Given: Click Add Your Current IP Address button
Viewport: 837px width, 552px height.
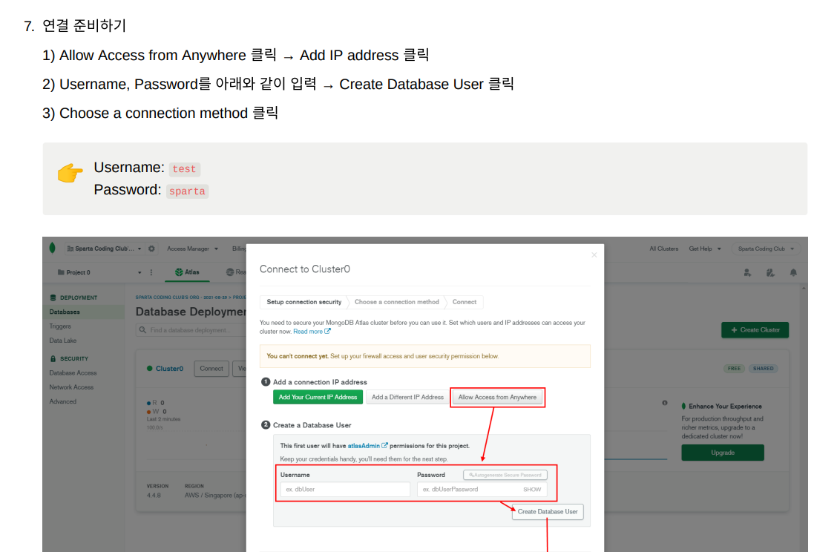Looking at the screenshot, I should (x=318, y=397).
